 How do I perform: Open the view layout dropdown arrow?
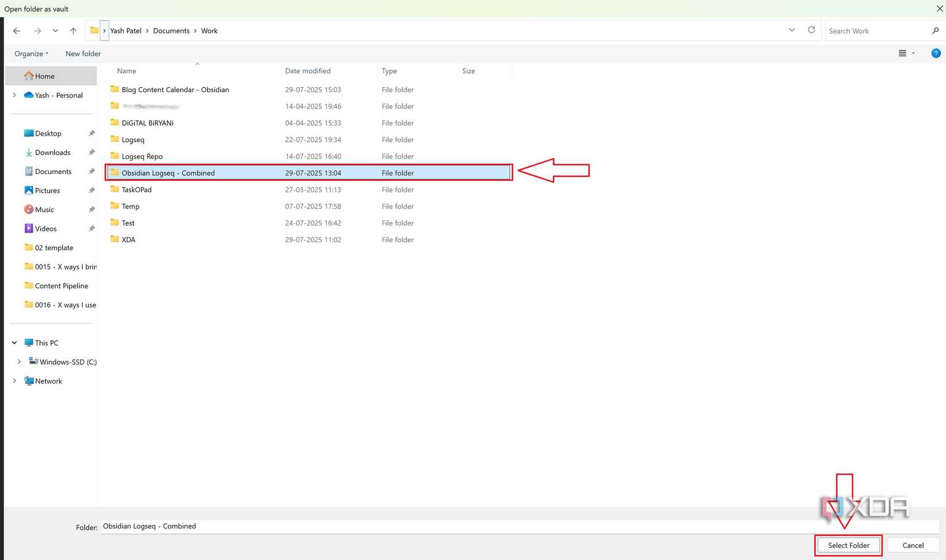click(913, 53)
